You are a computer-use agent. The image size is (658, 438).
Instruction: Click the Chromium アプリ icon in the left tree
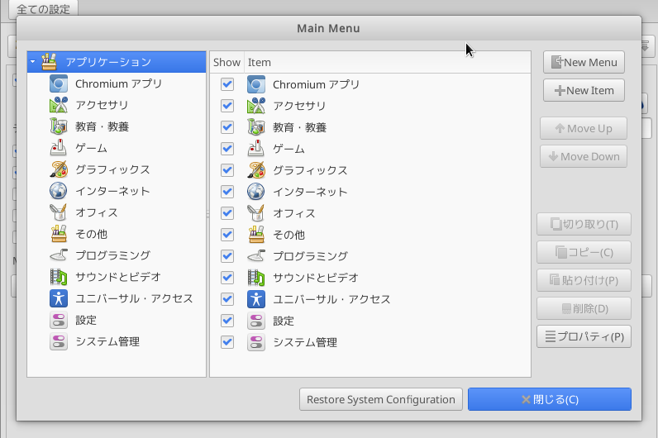click(59, 83)
